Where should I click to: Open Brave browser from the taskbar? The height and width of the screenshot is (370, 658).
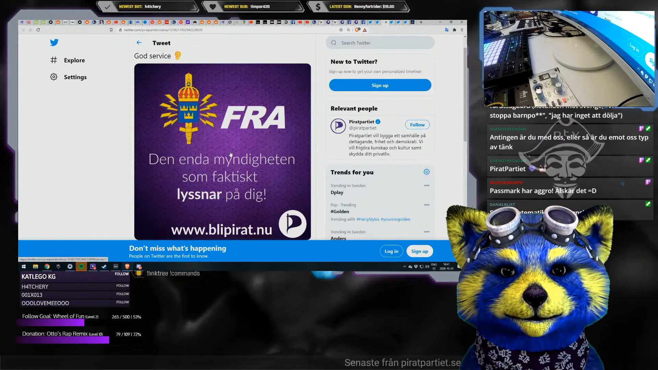[127, 267]
